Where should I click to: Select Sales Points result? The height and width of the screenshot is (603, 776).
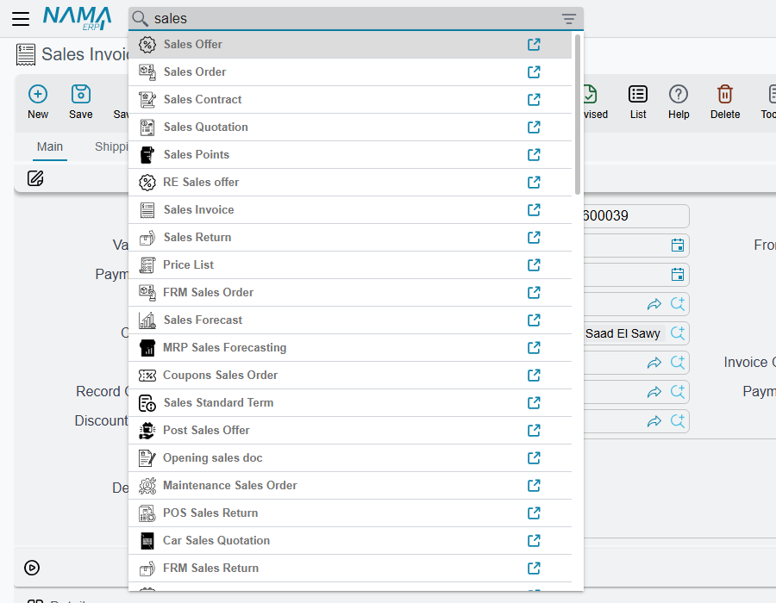click(x=350, y=155)
